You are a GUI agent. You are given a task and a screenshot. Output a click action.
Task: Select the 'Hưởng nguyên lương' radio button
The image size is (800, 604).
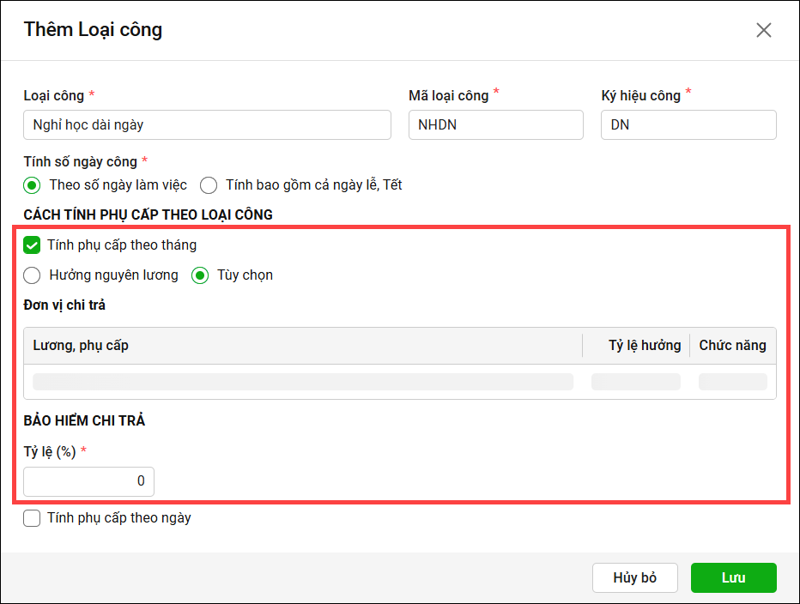click(x=32, y=275)
